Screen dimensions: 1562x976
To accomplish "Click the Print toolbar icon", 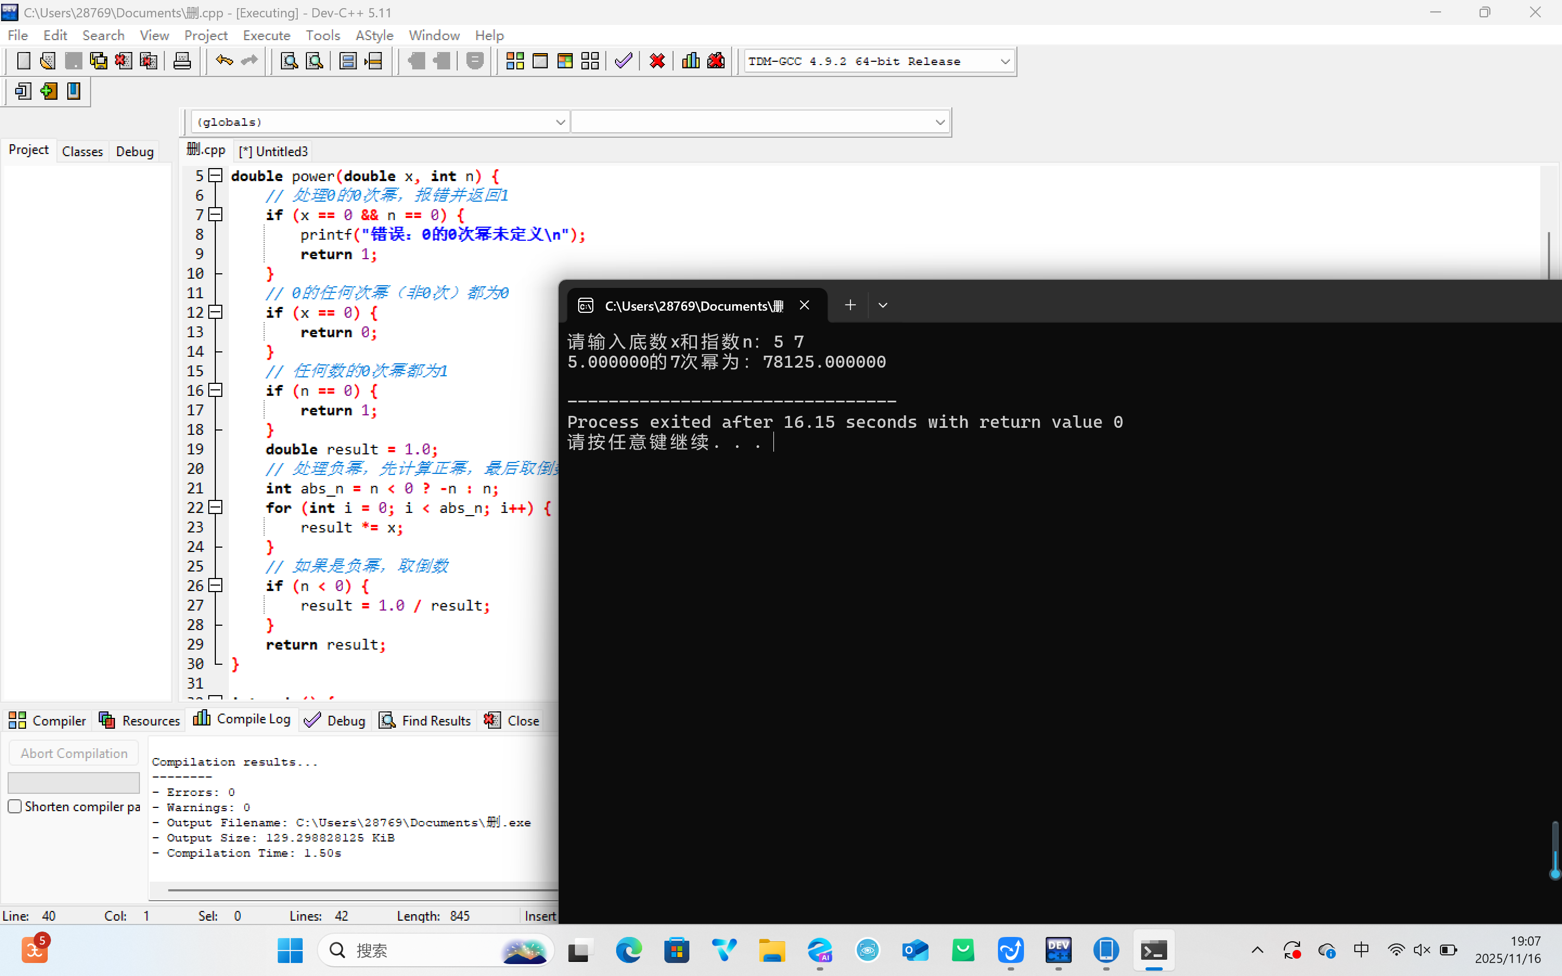I will 182,61.
